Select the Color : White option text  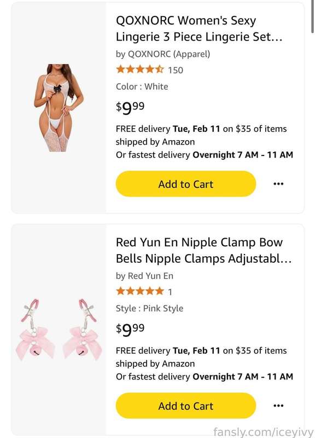(x=142, y=87)
